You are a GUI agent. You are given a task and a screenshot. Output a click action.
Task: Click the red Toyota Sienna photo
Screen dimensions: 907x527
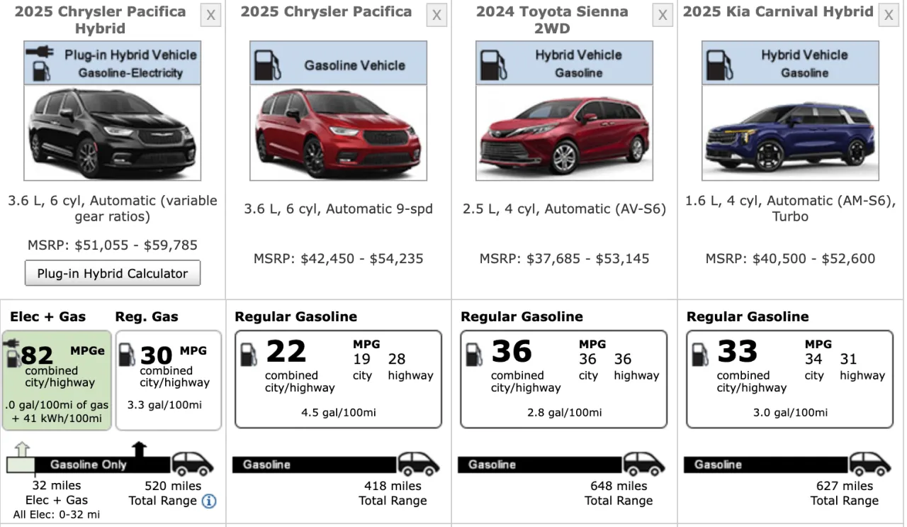(564, 133)
